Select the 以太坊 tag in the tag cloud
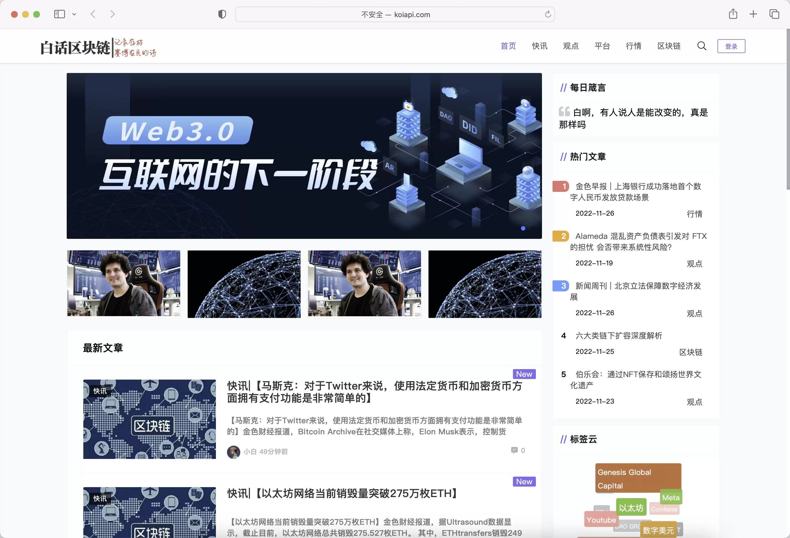790x538 pixels. point(631,508)
